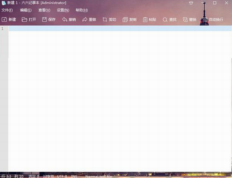The height and width of the screenshot is (178, 232).
Task: Open a file using 打开 icon
Action: tap(29, 20)
